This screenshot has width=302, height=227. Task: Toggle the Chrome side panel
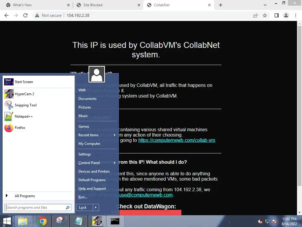tap(277, 15)
